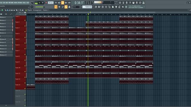Open the Mixer view icon
191x107 pixels.
coord(106,7)
